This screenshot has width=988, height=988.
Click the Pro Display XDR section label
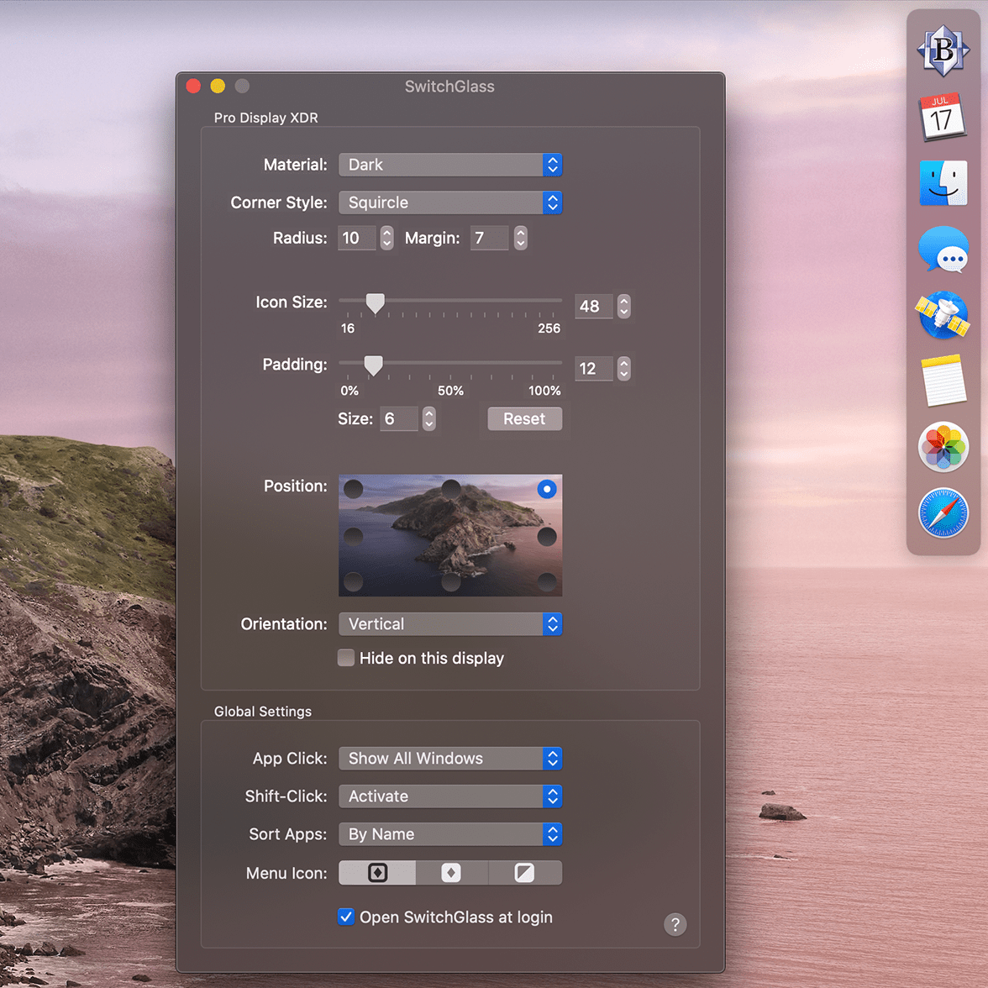265,118
